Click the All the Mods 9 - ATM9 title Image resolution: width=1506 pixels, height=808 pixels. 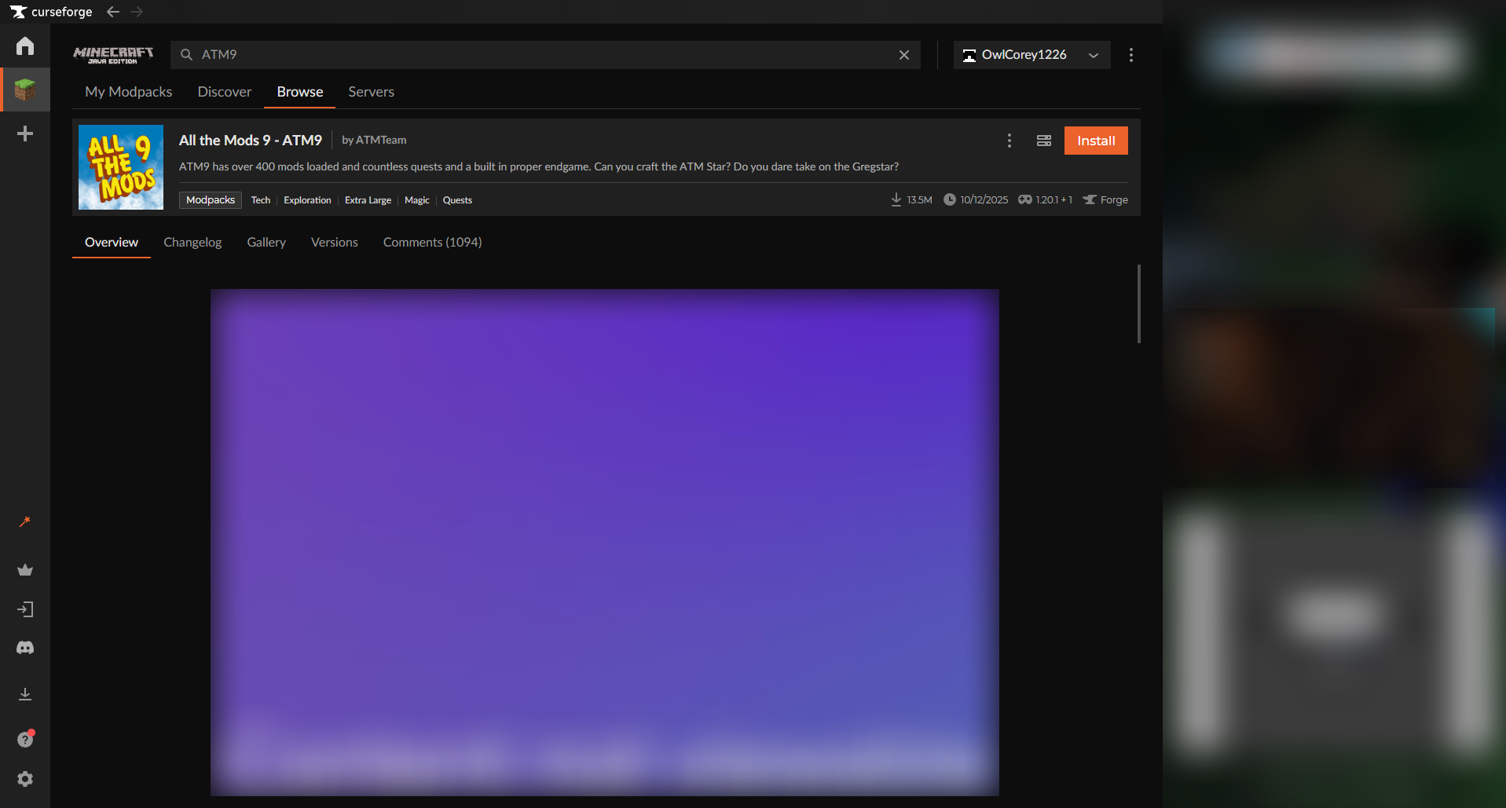point(251,140)
